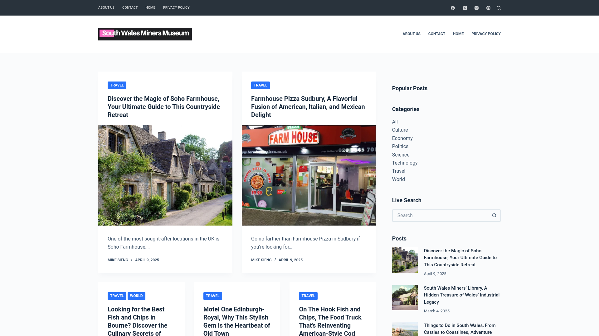Open the Instagram social icon
The height and width of the screenshot is (336, 599).
[x=476, y=8]
